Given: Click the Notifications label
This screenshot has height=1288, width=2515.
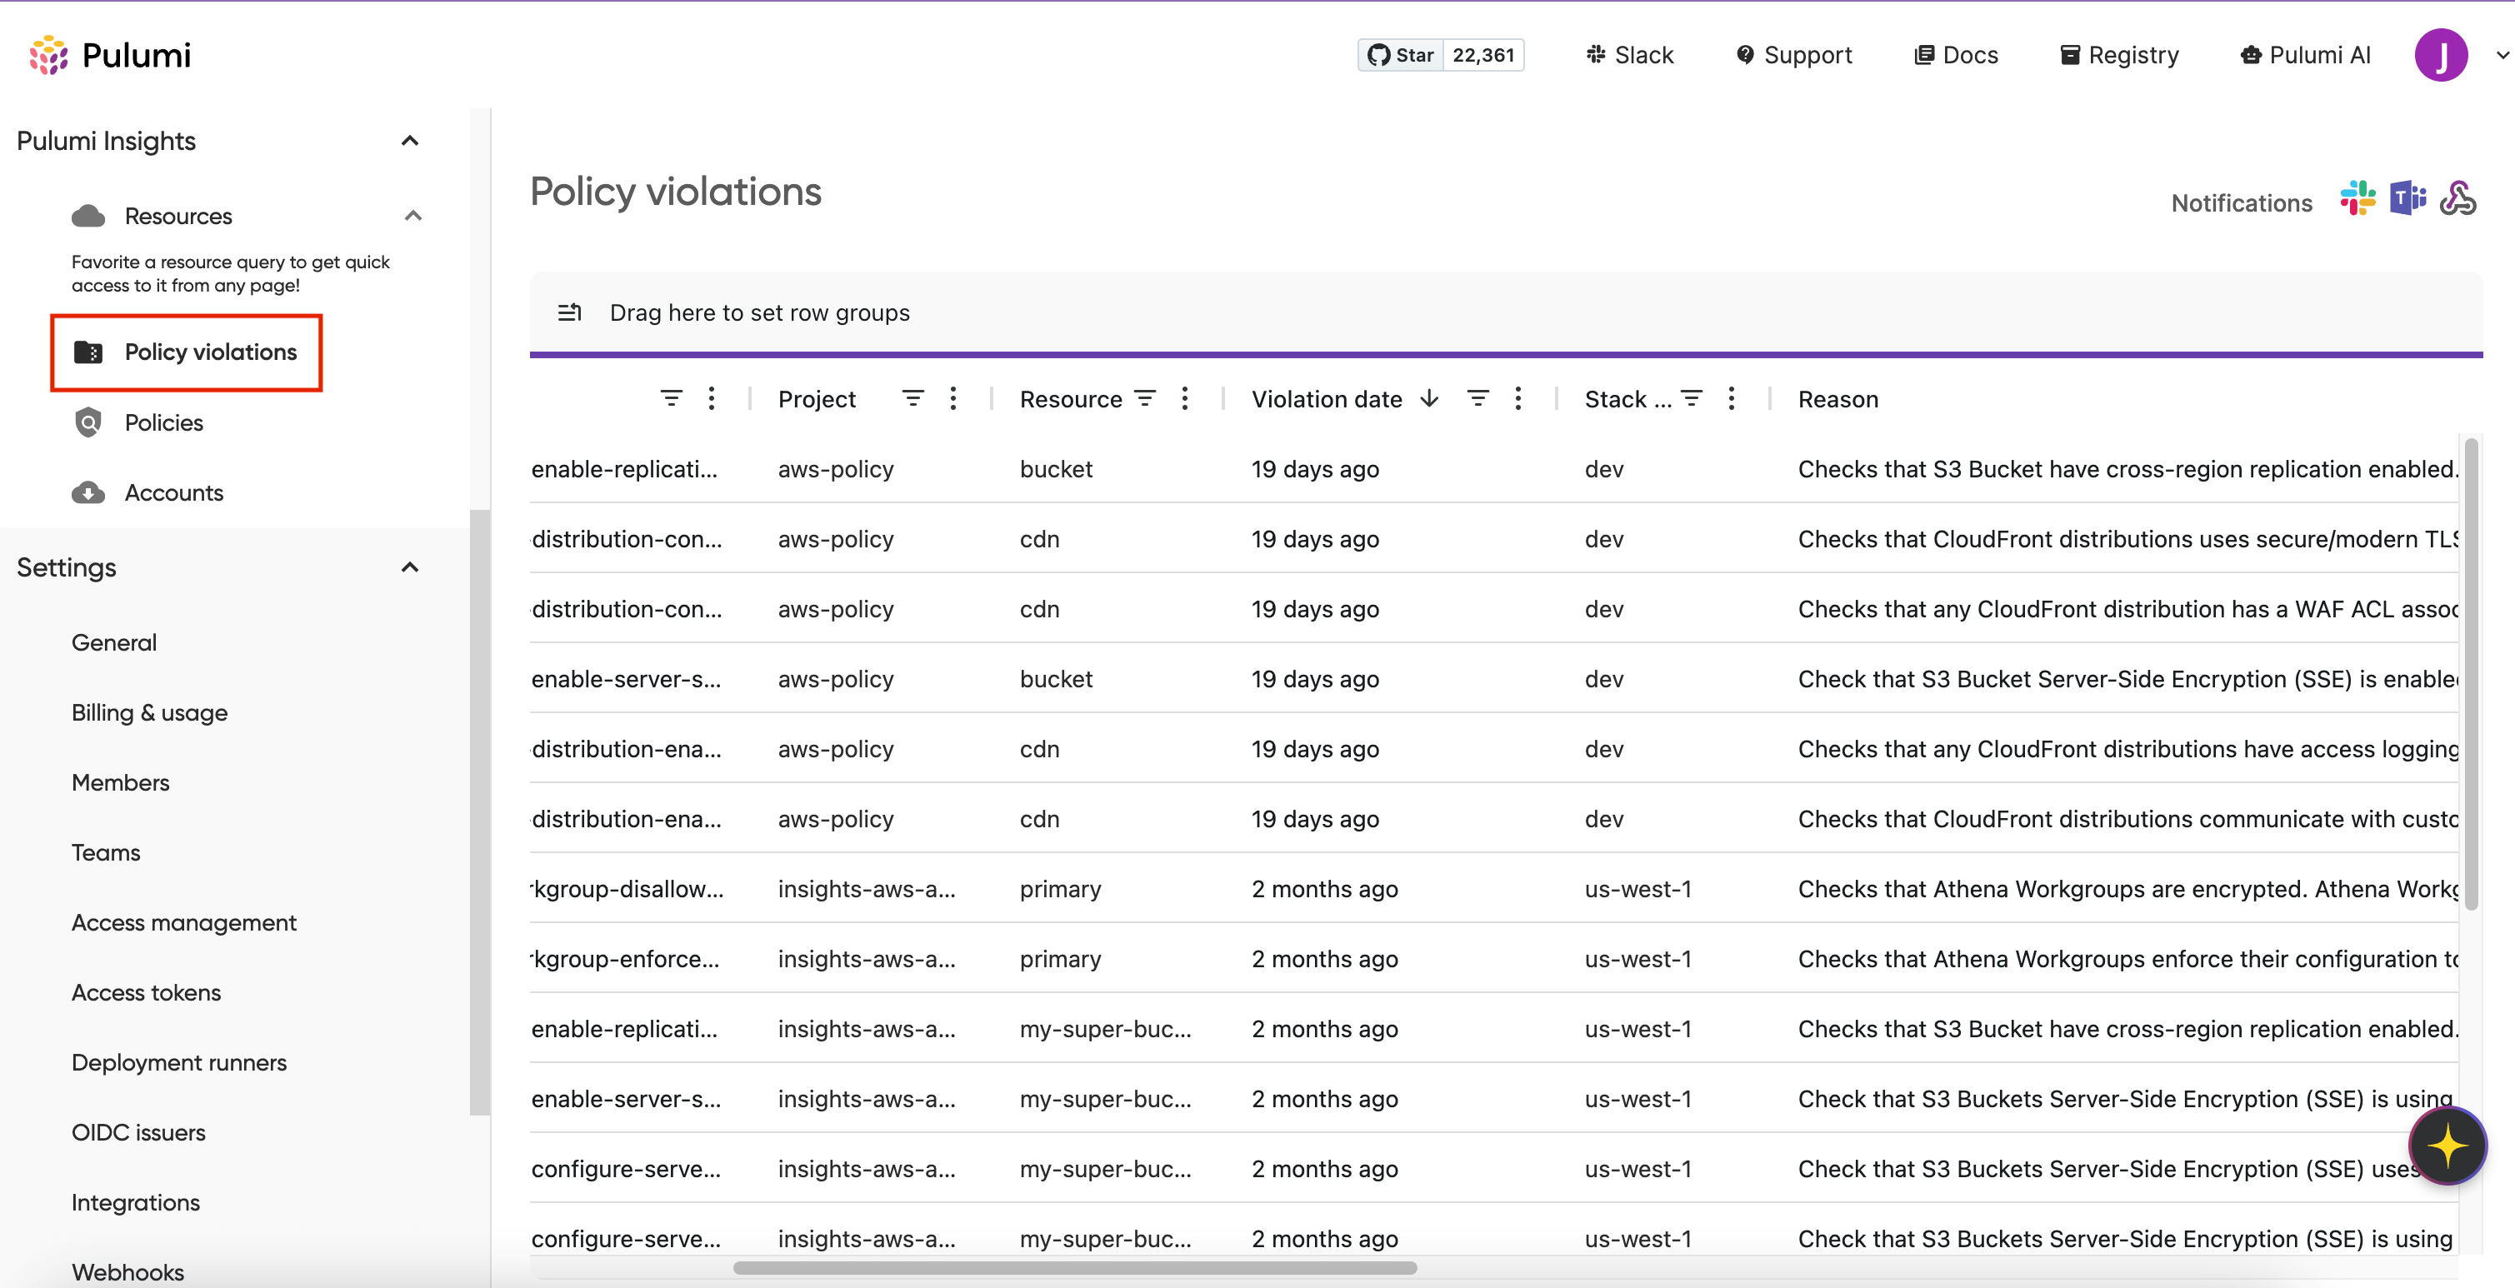Looking at the screenshot, I should tap(2242, 203).
